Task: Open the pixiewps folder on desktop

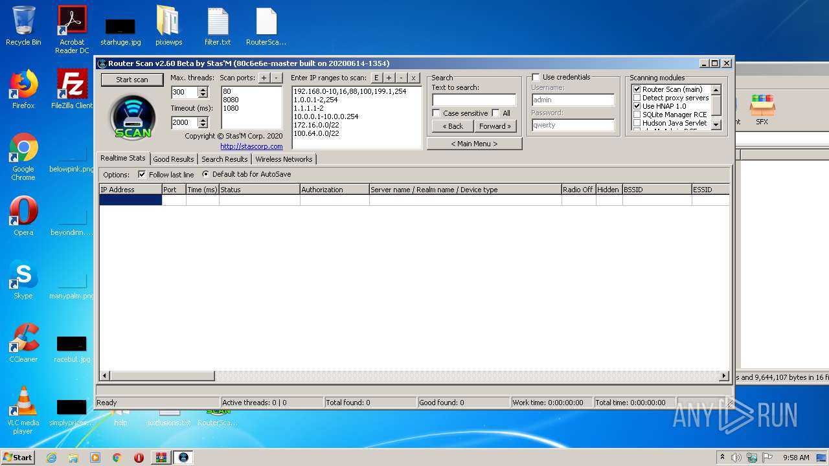Action: coord(168,27)
